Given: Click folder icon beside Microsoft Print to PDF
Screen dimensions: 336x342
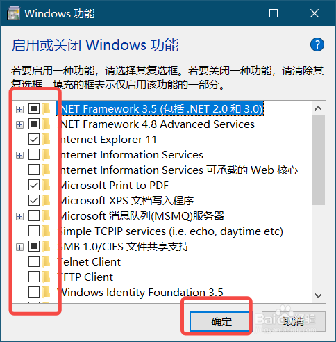Looking at the screenshot, I should pos(47,186).
